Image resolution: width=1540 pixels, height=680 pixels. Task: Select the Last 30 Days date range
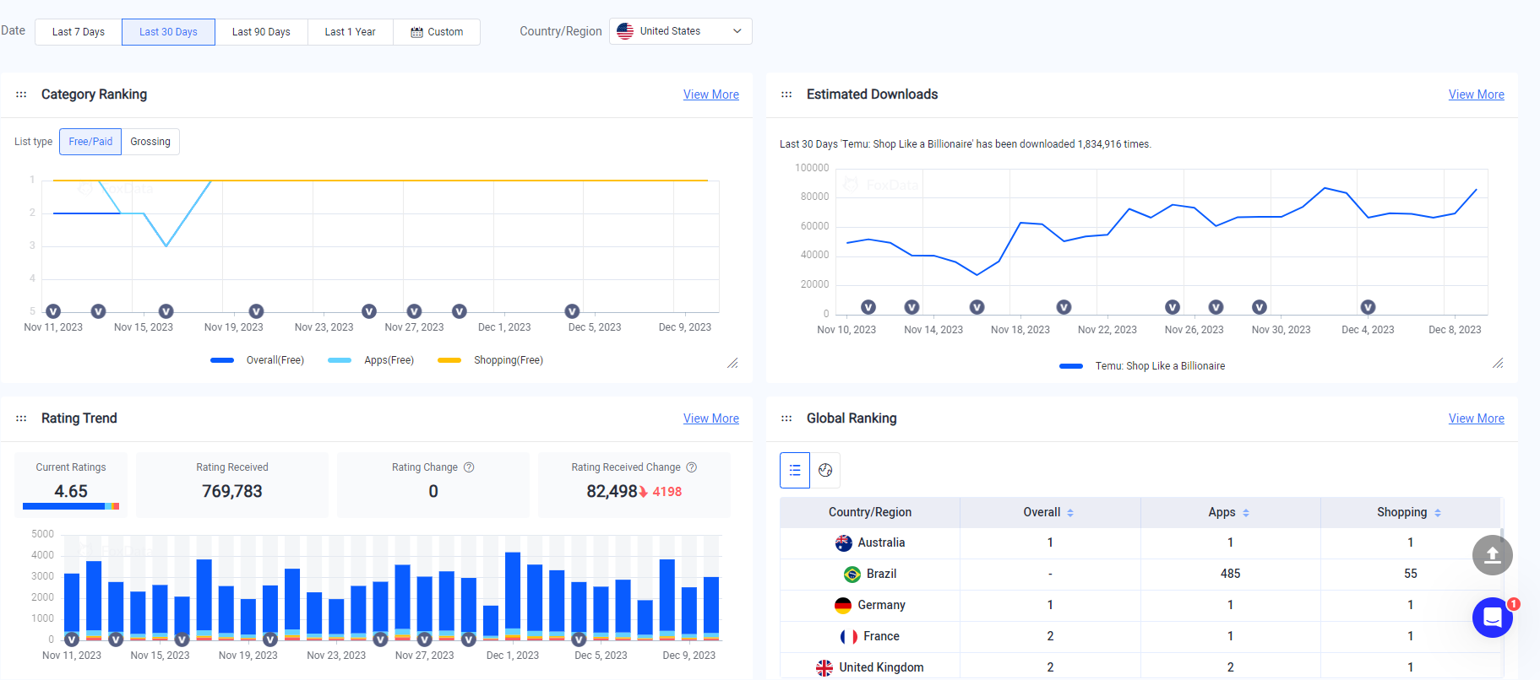tap(168, 32)
